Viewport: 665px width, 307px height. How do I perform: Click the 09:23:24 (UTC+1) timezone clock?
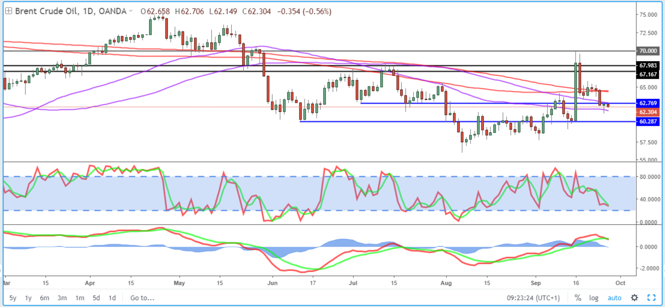(x=533, y=298)
